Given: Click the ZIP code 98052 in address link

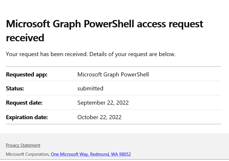Looking at the screenshot, I should (x=125, y=154).
